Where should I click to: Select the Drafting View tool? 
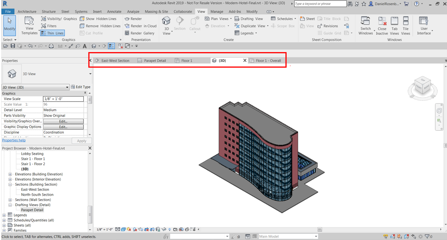click(249, 19)
